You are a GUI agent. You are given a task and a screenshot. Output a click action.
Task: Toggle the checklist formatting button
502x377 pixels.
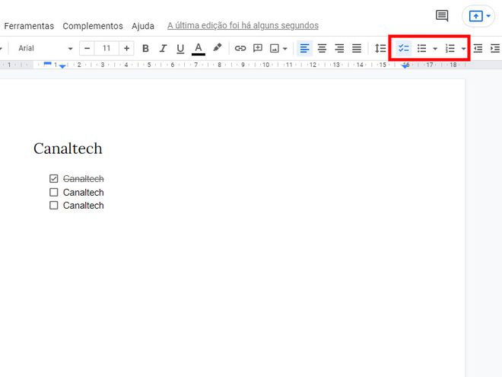(403, 49)
